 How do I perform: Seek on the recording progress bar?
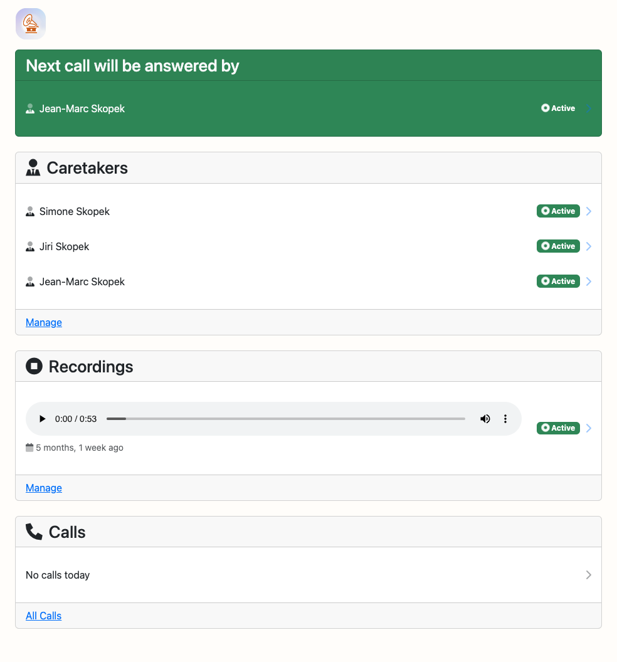pos(286,419)
